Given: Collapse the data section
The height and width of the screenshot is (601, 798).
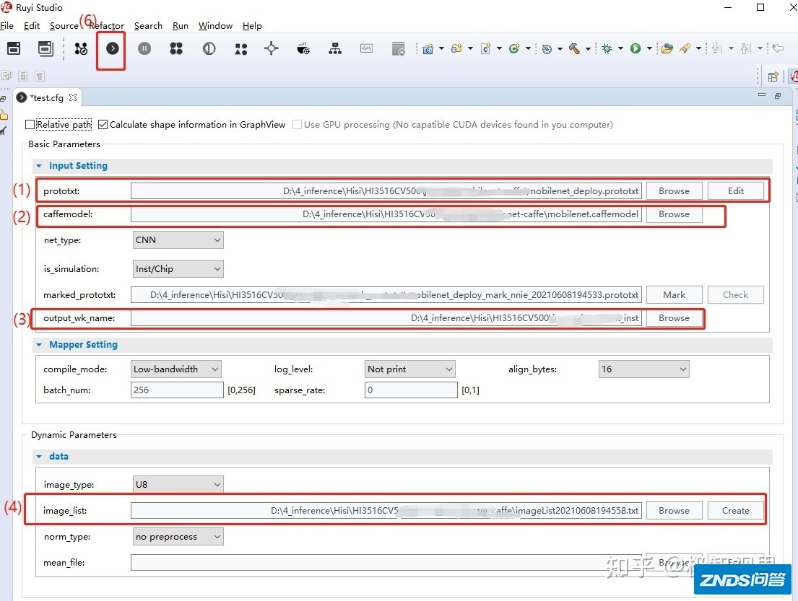Looking at the screenshot, I should [x=39, y=457].
